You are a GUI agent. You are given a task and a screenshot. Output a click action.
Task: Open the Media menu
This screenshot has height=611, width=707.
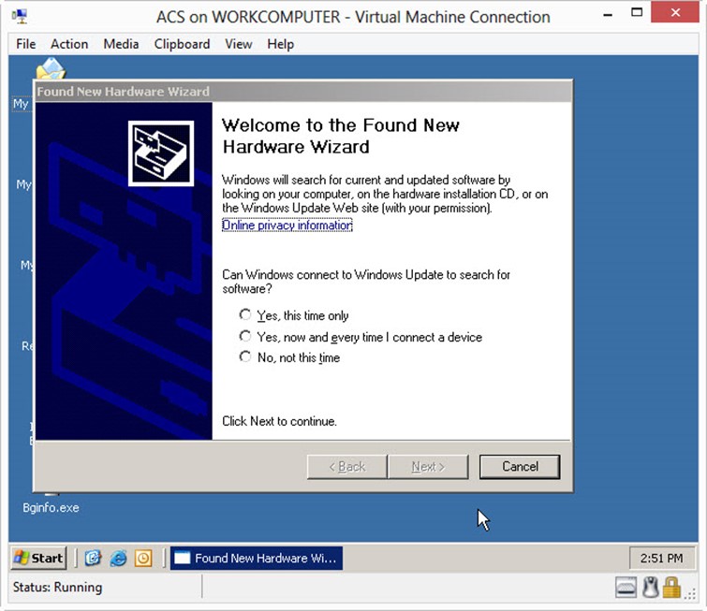[121, 44]
